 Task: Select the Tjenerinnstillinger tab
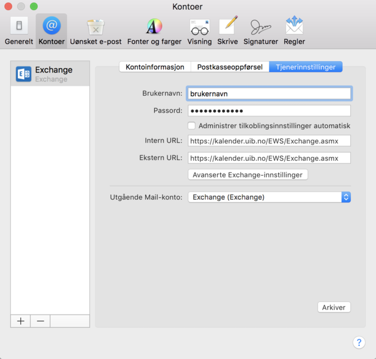click(x=306, y=67)
